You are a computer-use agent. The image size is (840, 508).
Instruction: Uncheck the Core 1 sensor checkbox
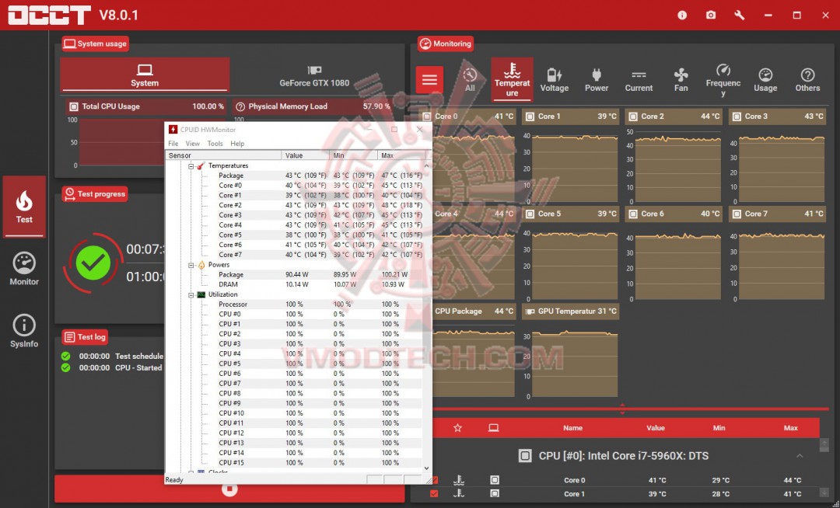point(434,493)
